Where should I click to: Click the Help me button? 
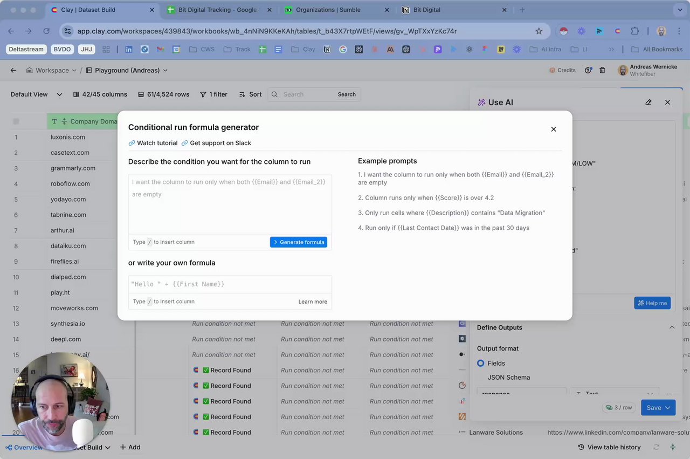(x=652, y=303)
